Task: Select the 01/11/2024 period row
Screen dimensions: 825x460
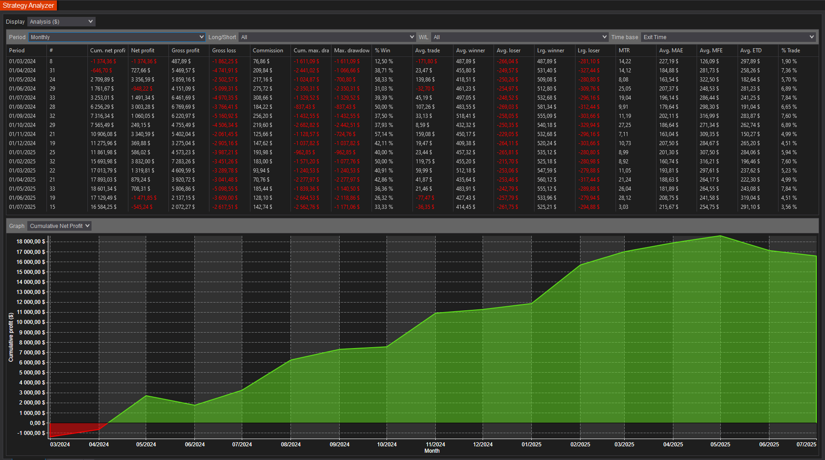Action: point(22,134)
